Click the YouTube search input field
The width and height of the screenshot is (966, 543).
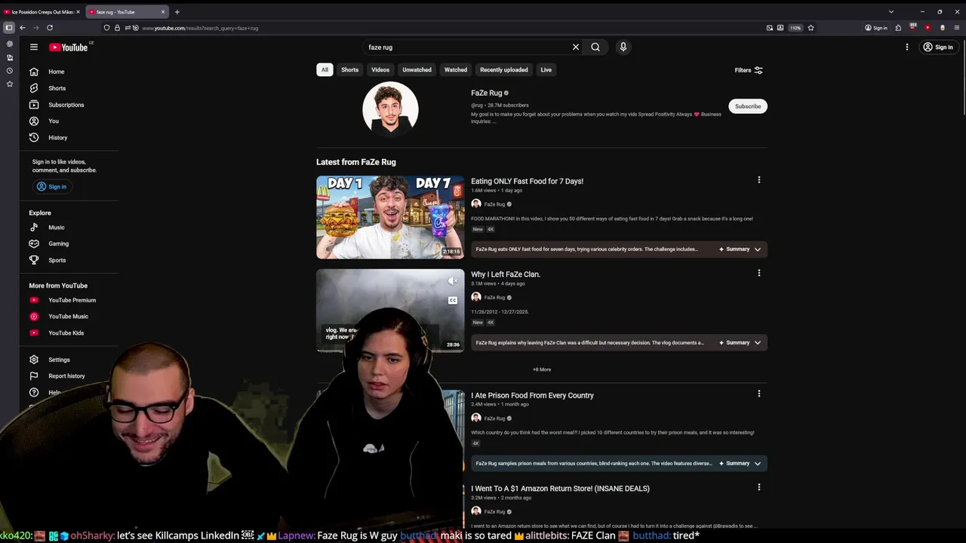point(468,47)
